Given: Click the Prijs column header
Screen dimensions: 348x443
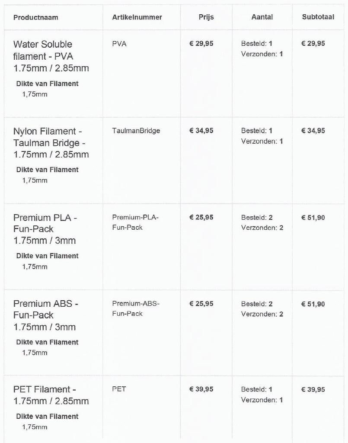Looking at the screenshot, I should click(206, 17).
